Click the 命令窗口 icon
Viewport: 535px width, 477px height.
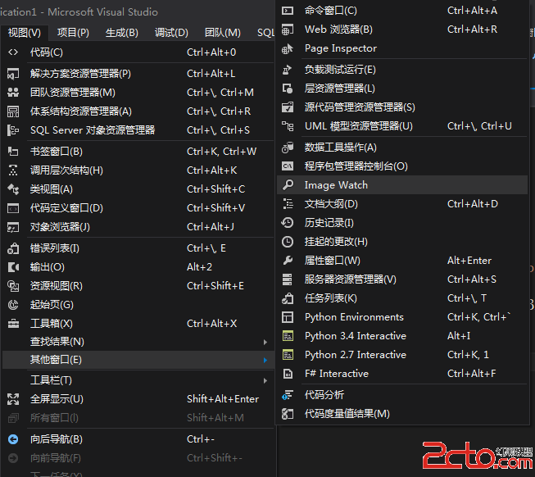pos(288,11)
